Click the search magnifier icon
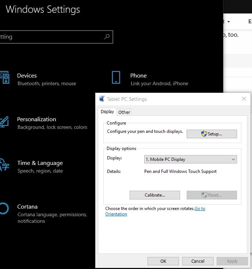252x269 pixels. point(107,36)
